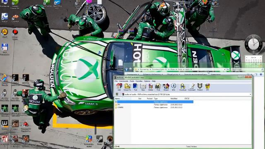265x149 pixels.
Task: Click the Find toolbar icon
Action: [x=158, y=87]
